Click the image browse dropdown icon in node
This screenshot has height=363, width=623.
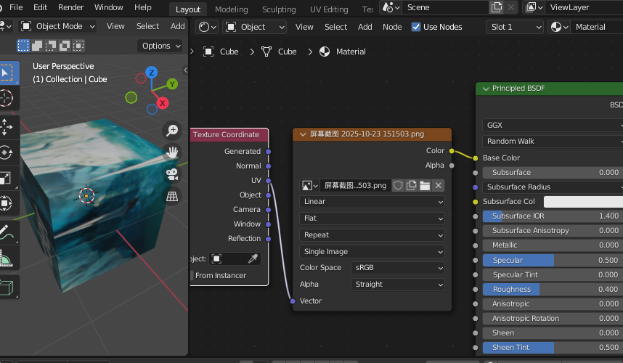point(310,185)
